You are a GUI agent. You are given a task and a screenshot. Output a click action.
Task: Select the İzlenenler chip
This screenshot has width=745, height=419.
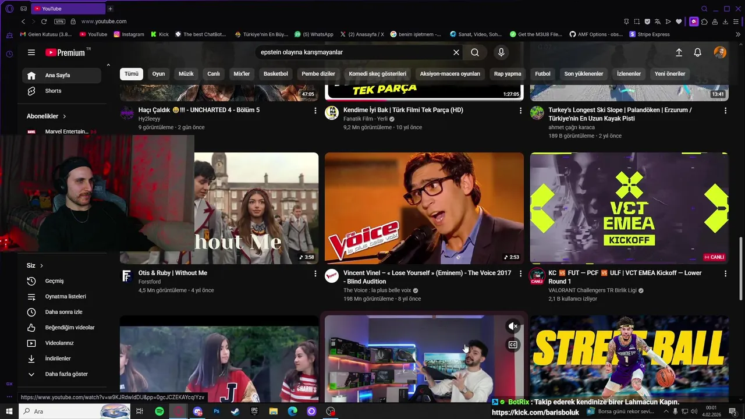click(x=629, y=74)
